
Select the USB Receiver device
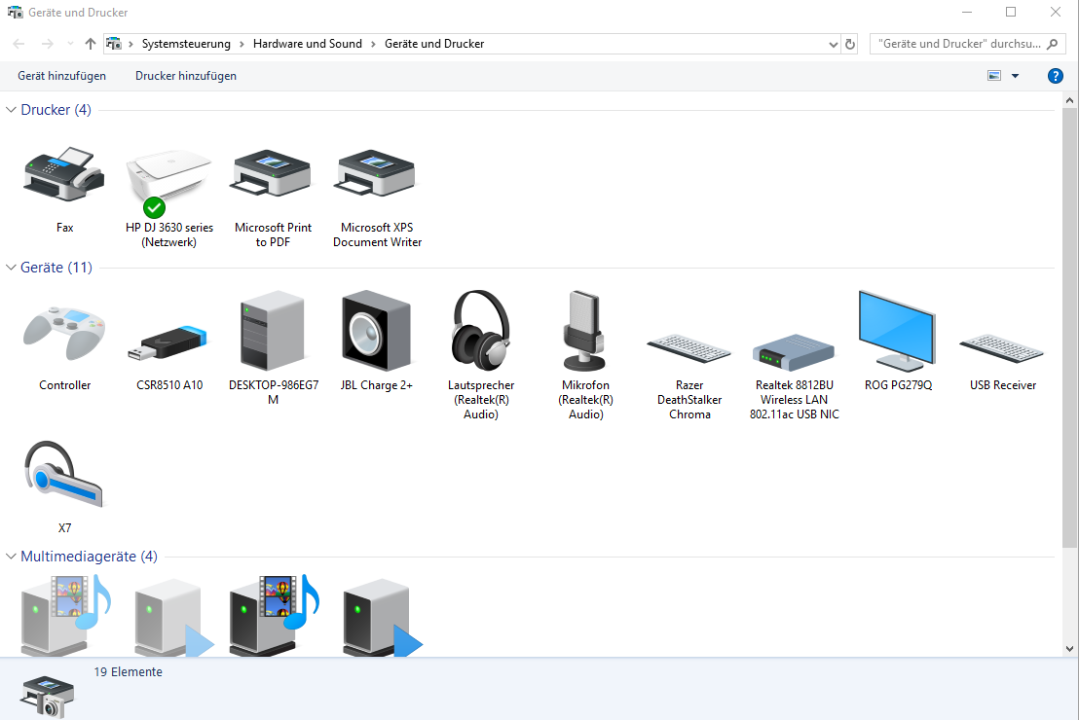pyautogui.click(x=1002, y=347)
